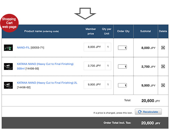Click the 8,000 JPY member price cell

coord(94,47)
